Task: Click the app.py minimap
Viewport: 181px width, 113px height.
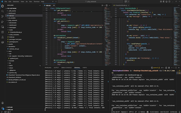Action: tap(107, 36)
